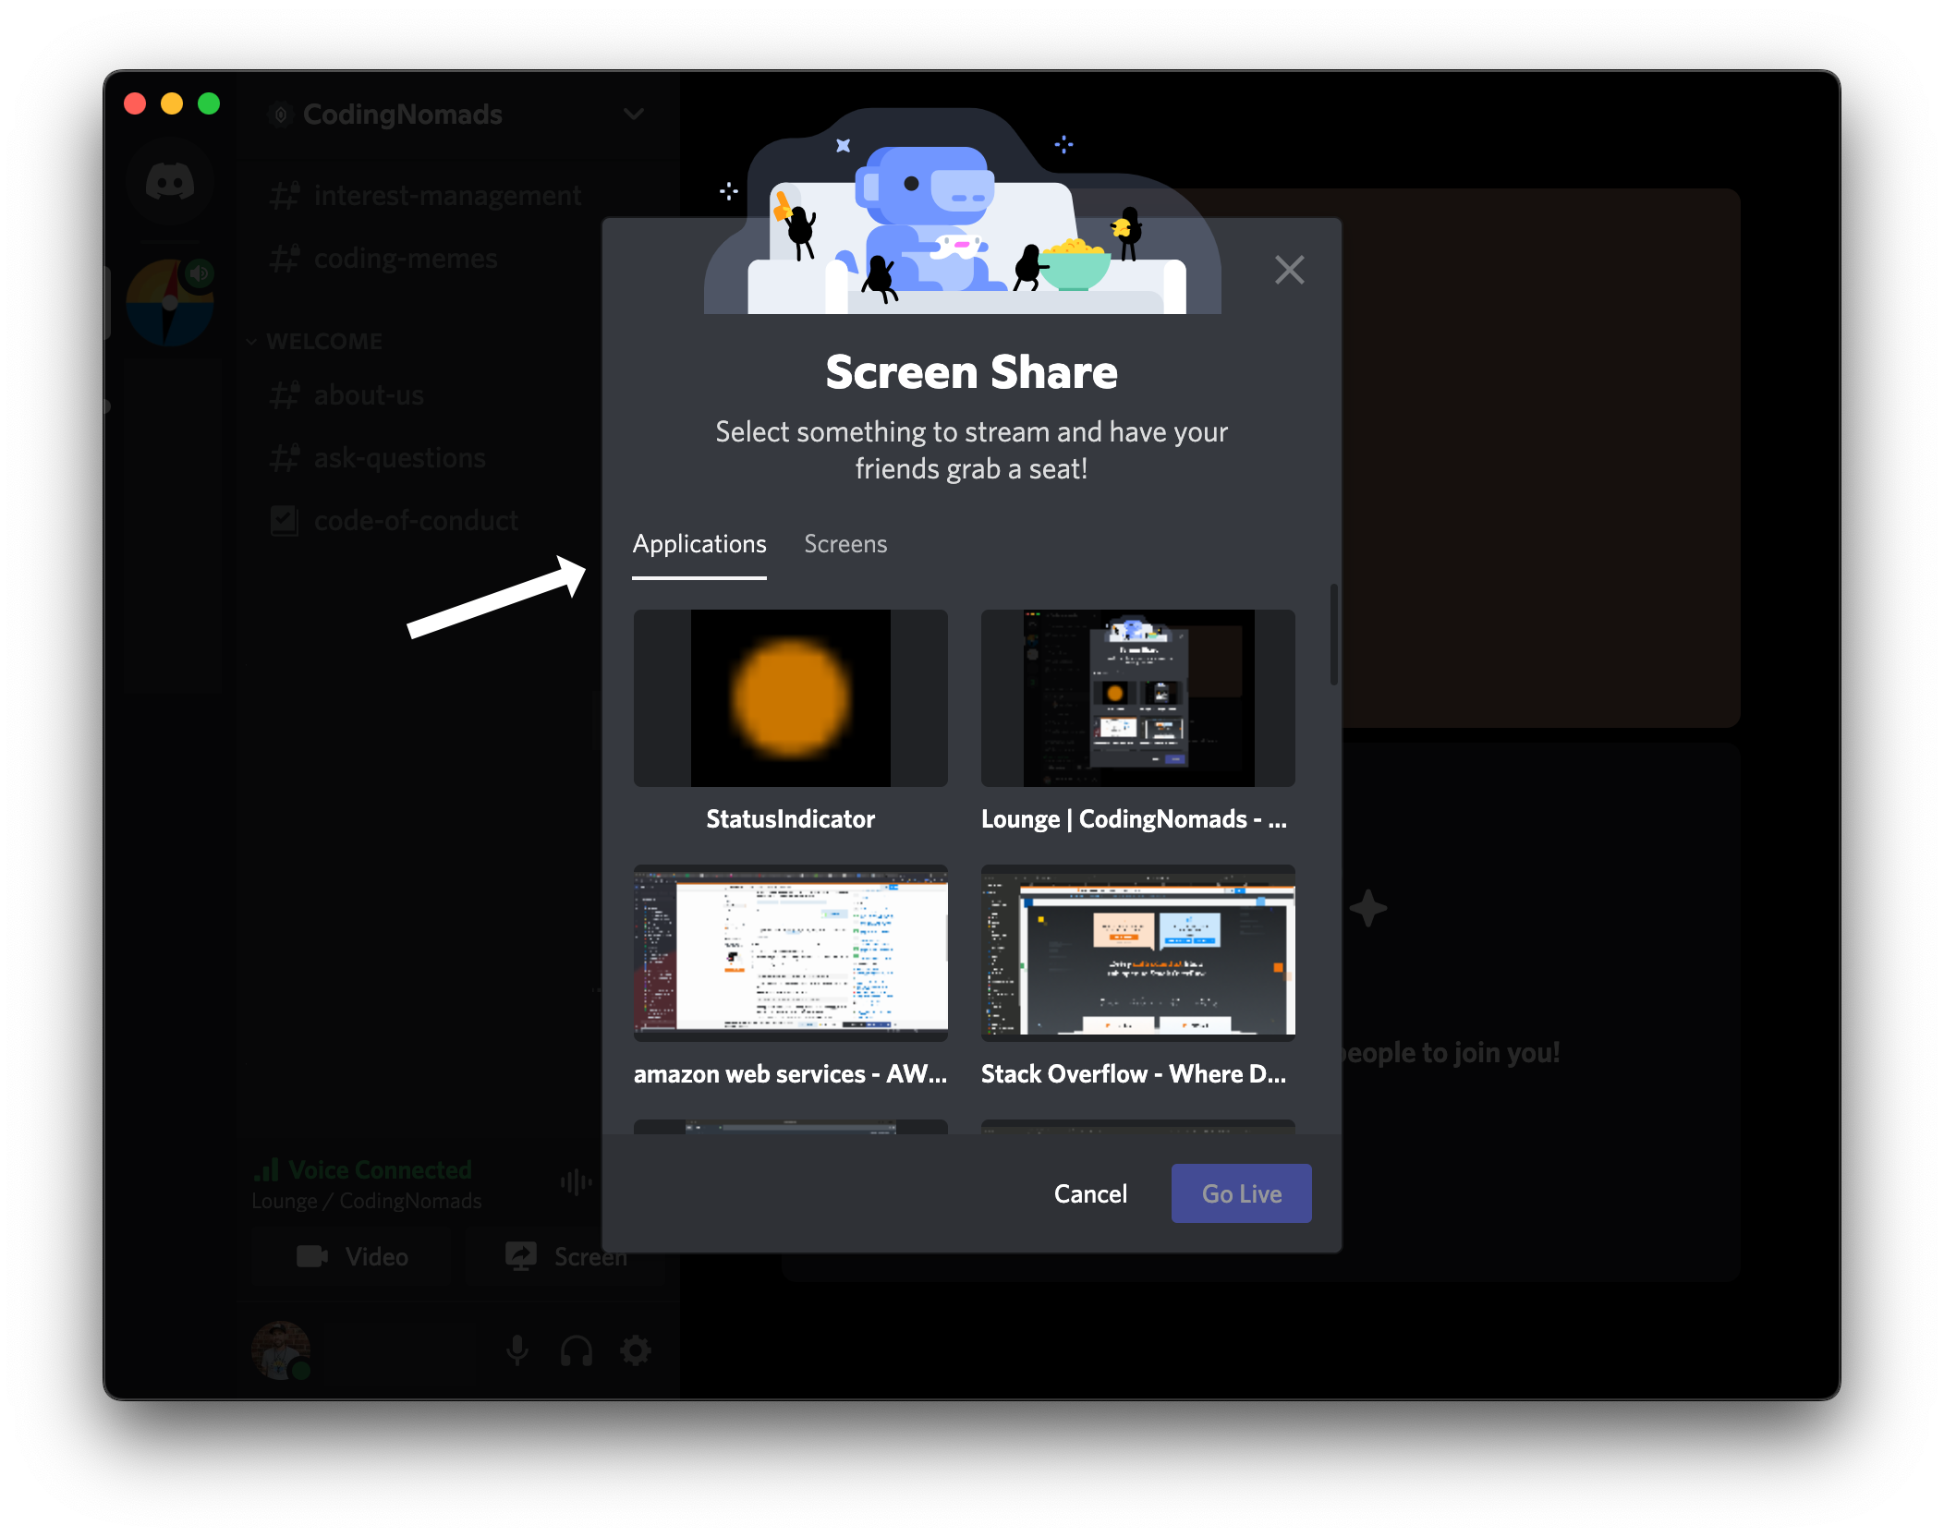Screen dimensions: 1944x1537
Task: Click the application list scrollbar
Action: [1333, 634]
